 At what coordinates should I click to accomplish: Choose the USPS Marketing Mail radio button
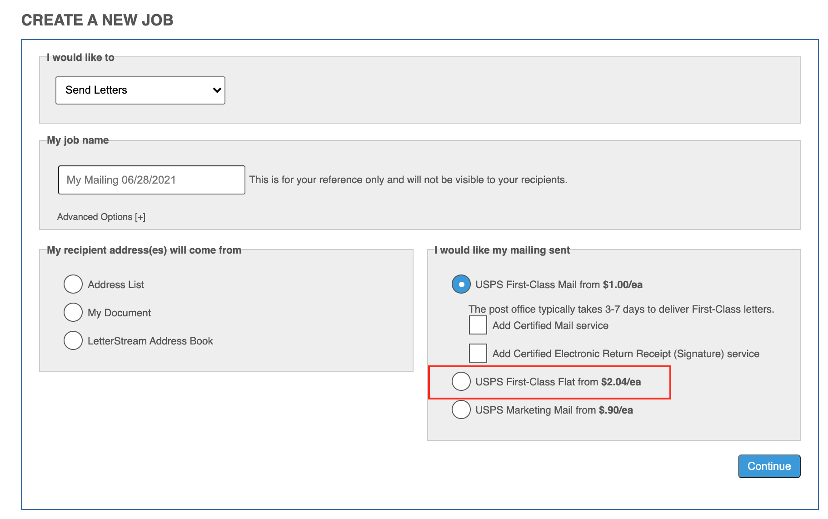pyautogui.click(x=461, y=409)
